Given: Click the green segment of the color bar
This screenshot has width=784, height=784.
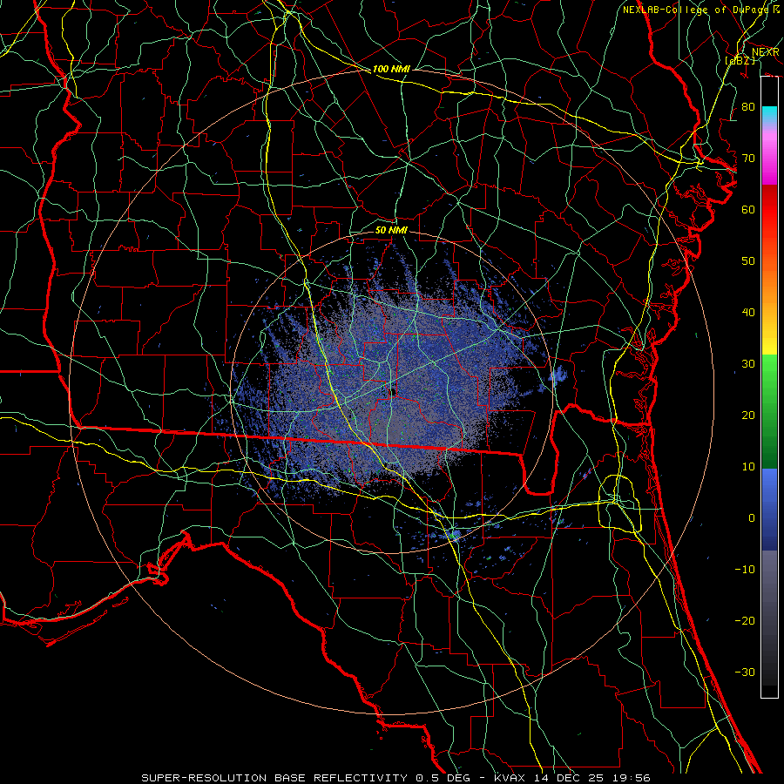Looking at the screenshot, I should coord(769,411).
